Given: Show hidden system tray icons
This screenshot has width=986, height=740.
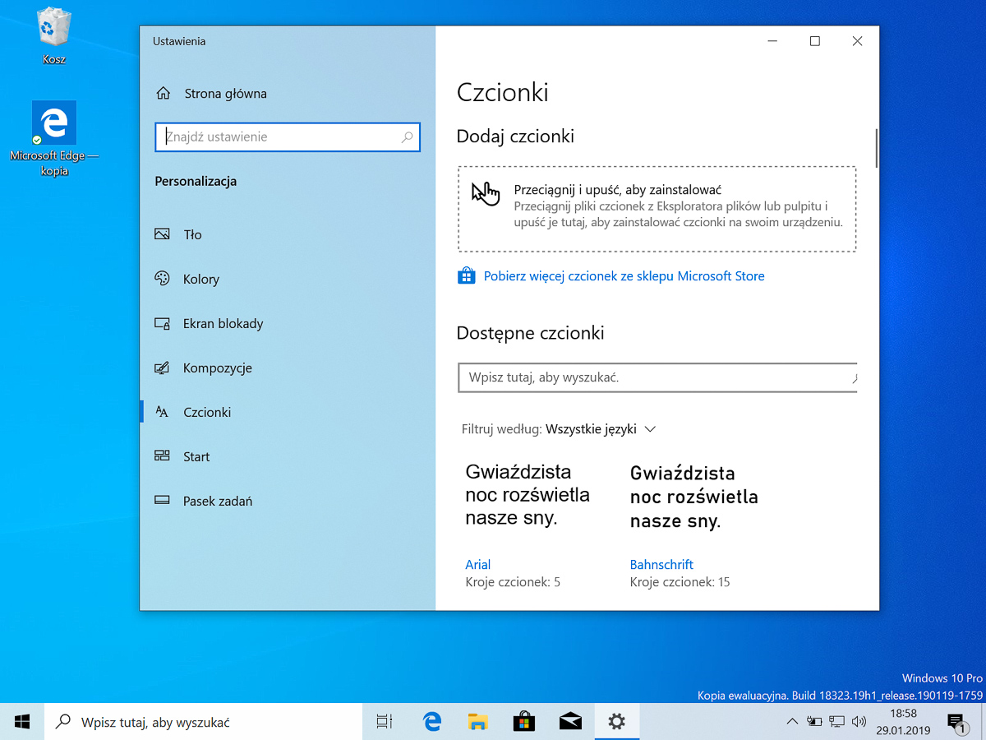Looking at the screenshot, I should tap(792, 722).
